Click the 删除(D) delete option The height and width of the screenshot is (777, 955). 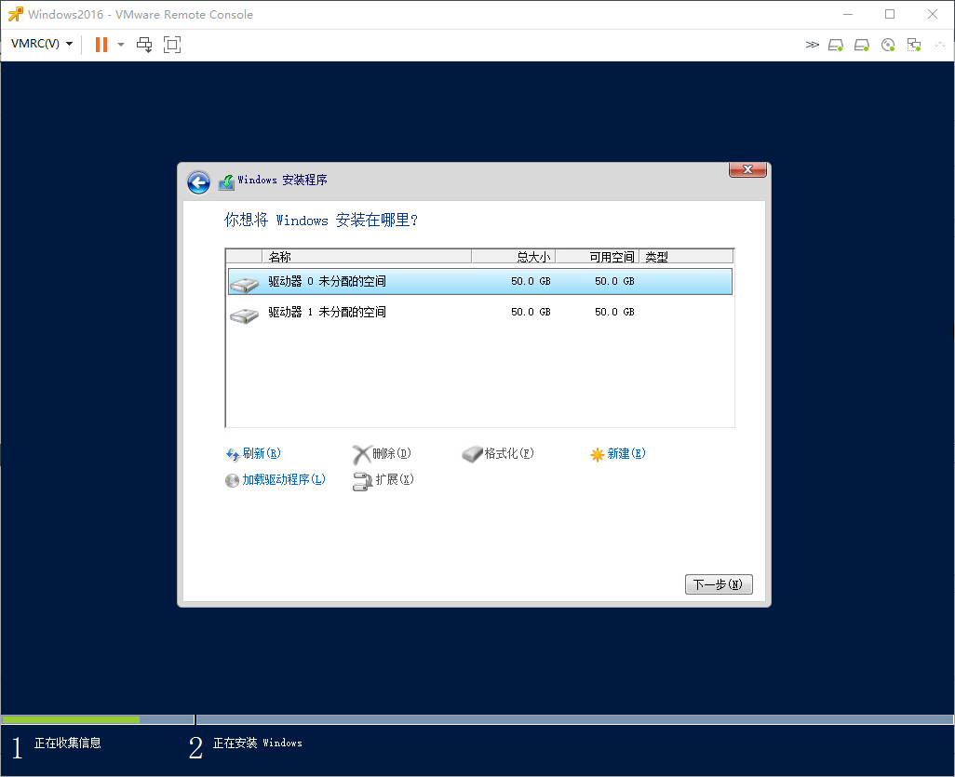tap(392, 453)
